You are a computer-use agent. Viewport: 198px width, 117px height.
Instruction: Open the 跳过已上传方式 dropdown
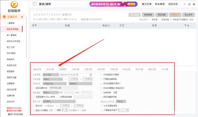[x=121, y=101]
